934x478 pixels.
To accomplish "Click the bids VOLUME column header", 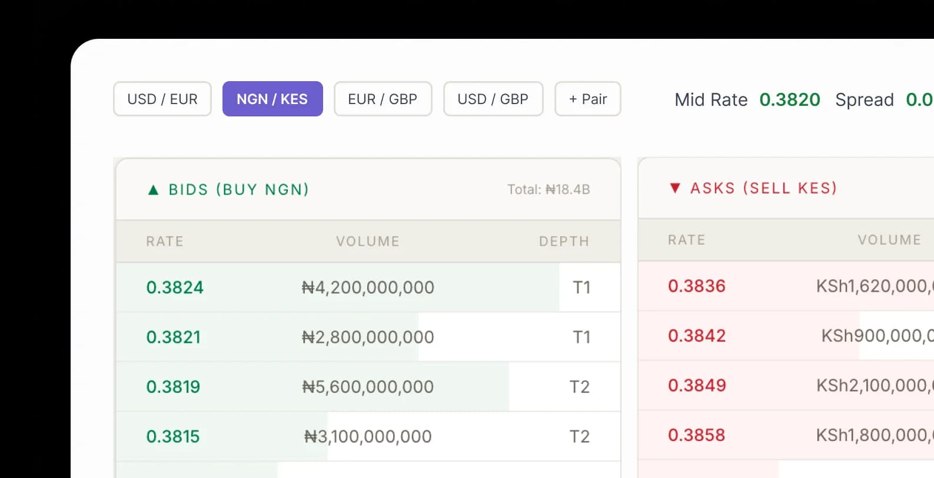I will (368, 241).
